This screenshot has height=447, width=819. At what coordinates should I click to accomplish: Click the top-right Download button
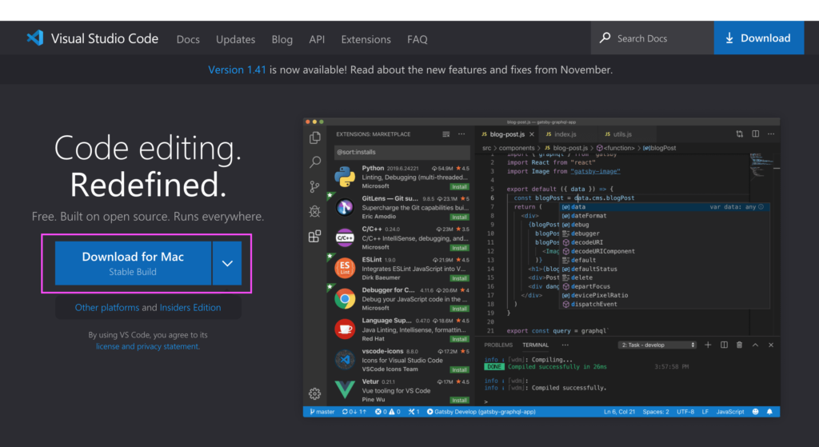pos(758,38)
